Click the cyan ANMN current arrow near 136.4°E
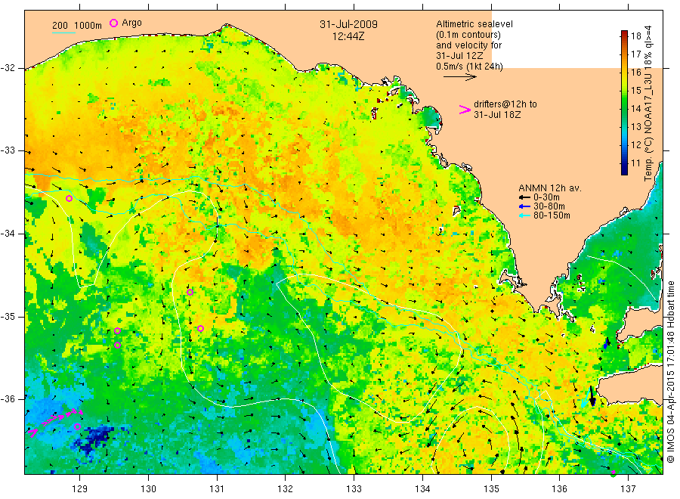The height and width of the screenshot is (499, 680). coord(586,398)
